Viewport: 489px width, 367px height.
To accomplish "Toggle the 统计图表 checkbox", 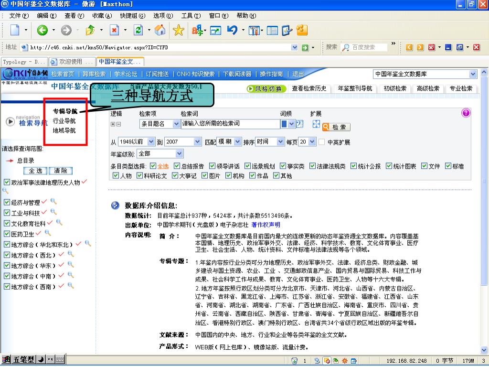I will pos(389,166).
